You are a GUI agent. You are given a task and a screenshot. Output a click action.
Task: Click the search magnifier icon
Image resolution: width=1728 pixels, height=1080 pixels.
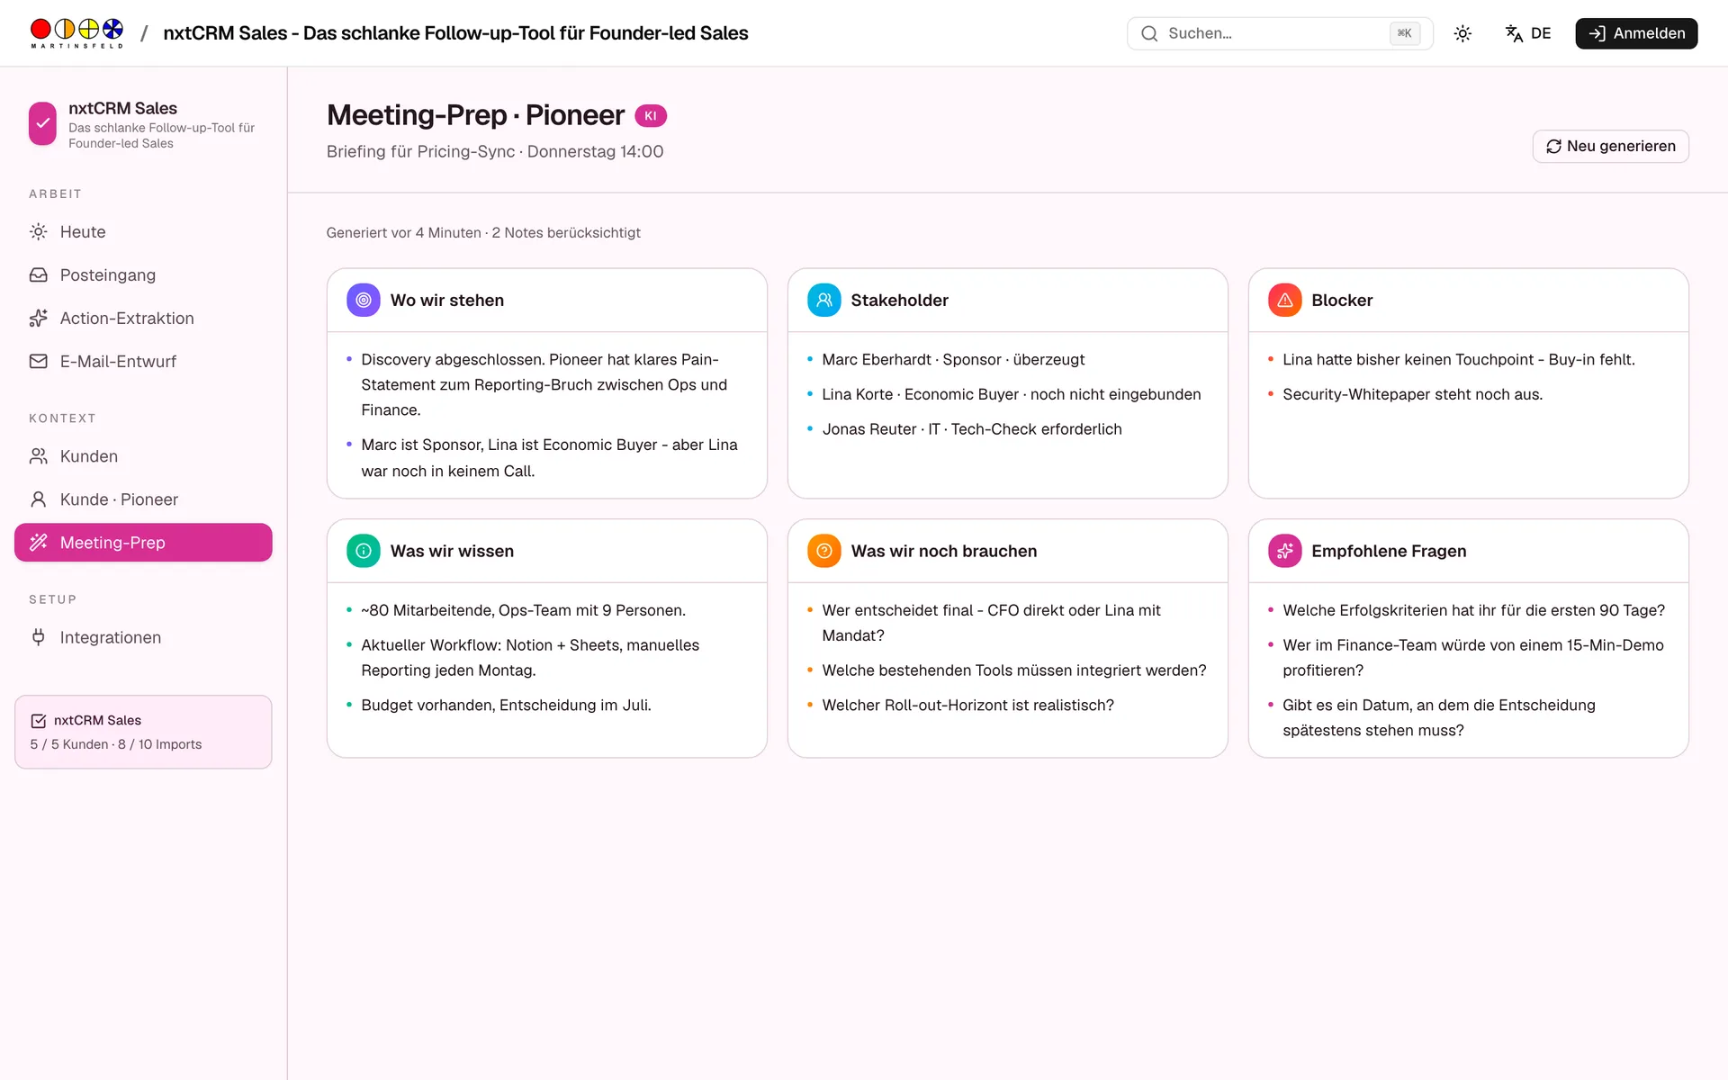pyautogui.click(x=1149, y=33)
